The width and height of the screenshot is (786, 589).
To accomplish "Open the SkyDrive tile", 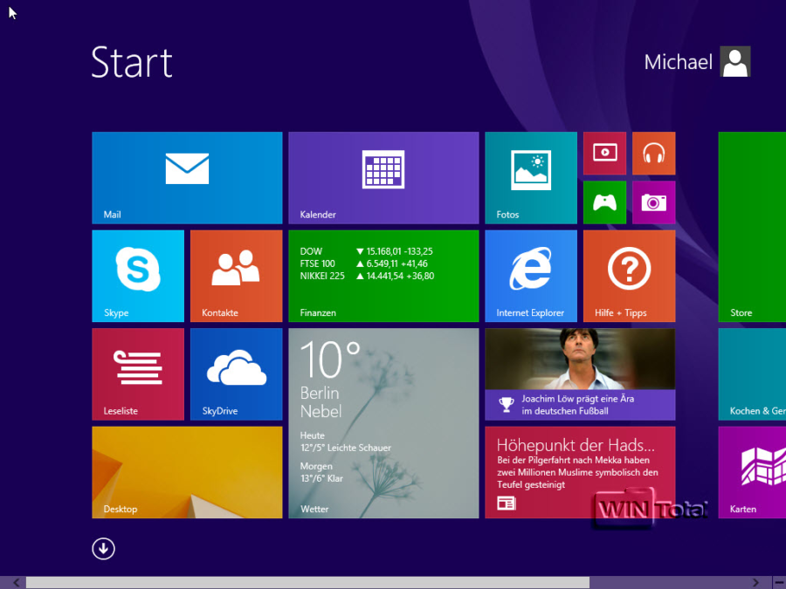I will (236, 374).
